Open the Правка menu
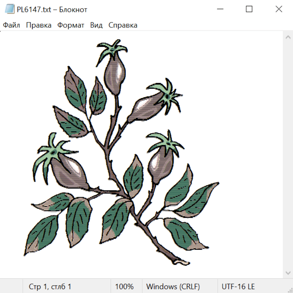 pyautogui.click(x=39, y=25)
